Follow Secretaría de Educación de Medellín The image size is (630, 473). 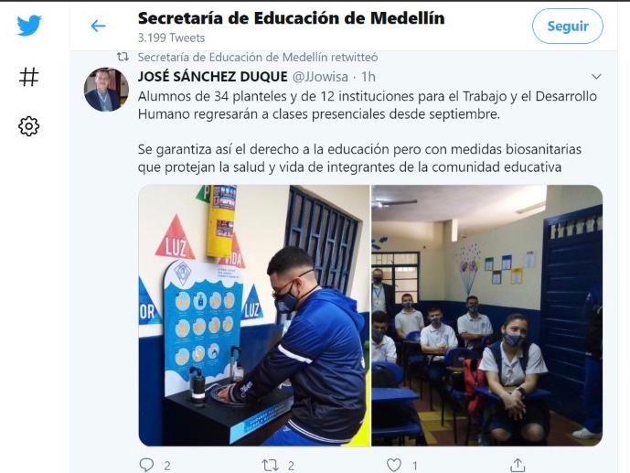pos(567,27)
